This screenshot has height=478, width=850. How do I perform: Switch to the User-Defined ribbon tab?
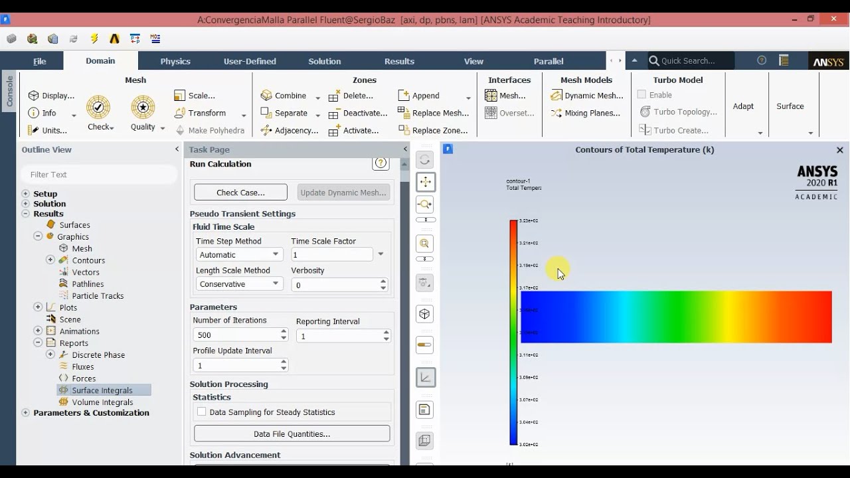(x=250, y=61)
